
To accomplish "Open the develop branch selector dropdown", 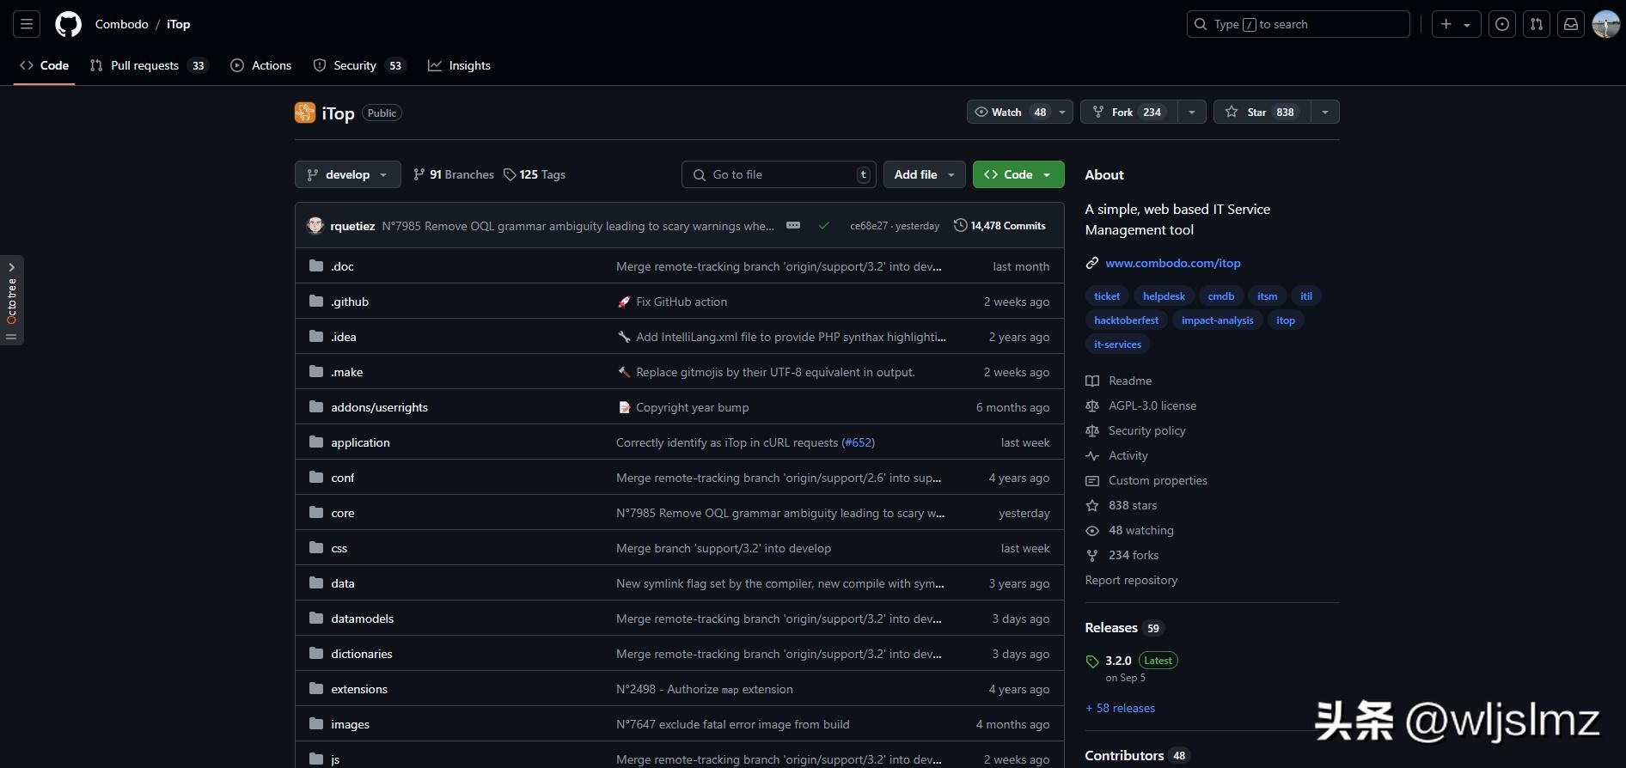I will coord(347,174).
